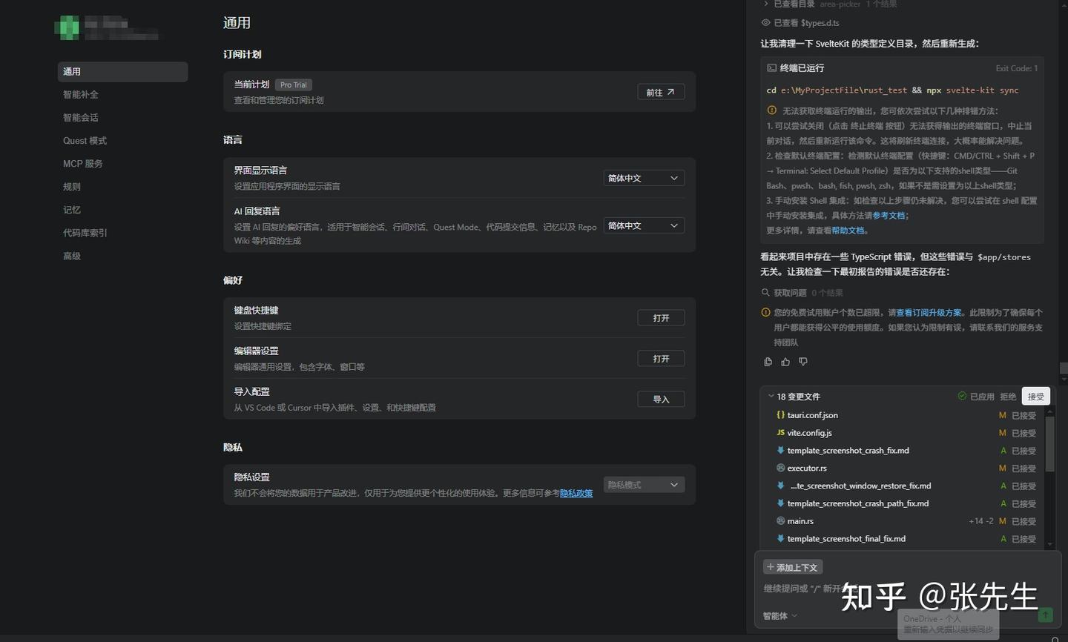
Task: Copy the AI response using the copy icon
Action: tap(768, 361)
